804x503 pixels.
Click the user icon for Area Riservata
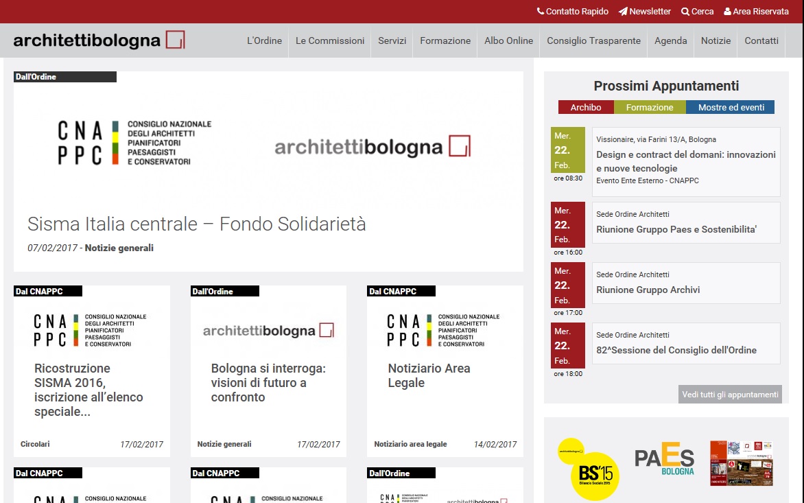click(x=727, y=11)
